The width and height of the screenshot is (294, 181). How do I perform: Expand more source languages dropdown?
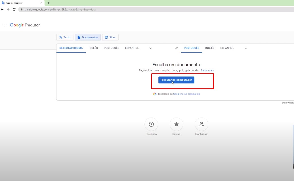point(151,48)
